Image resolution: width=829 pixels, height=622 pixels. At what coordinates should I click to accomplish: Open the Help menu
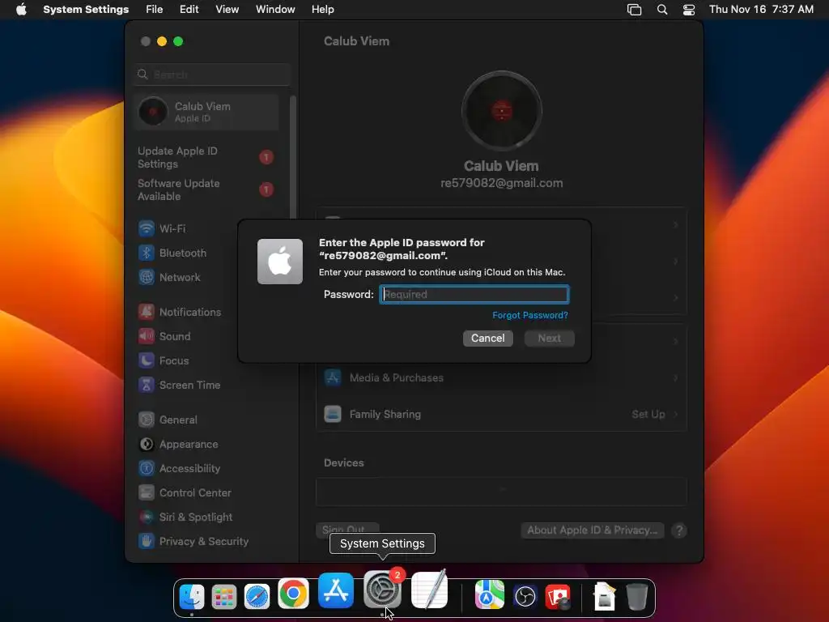[322, 10]
